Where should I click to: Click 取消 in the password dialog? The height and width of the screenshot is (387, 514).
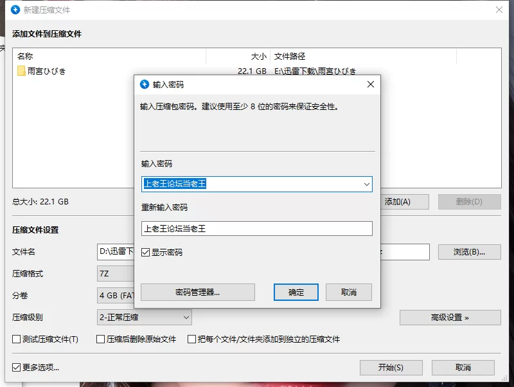point(349,292)
